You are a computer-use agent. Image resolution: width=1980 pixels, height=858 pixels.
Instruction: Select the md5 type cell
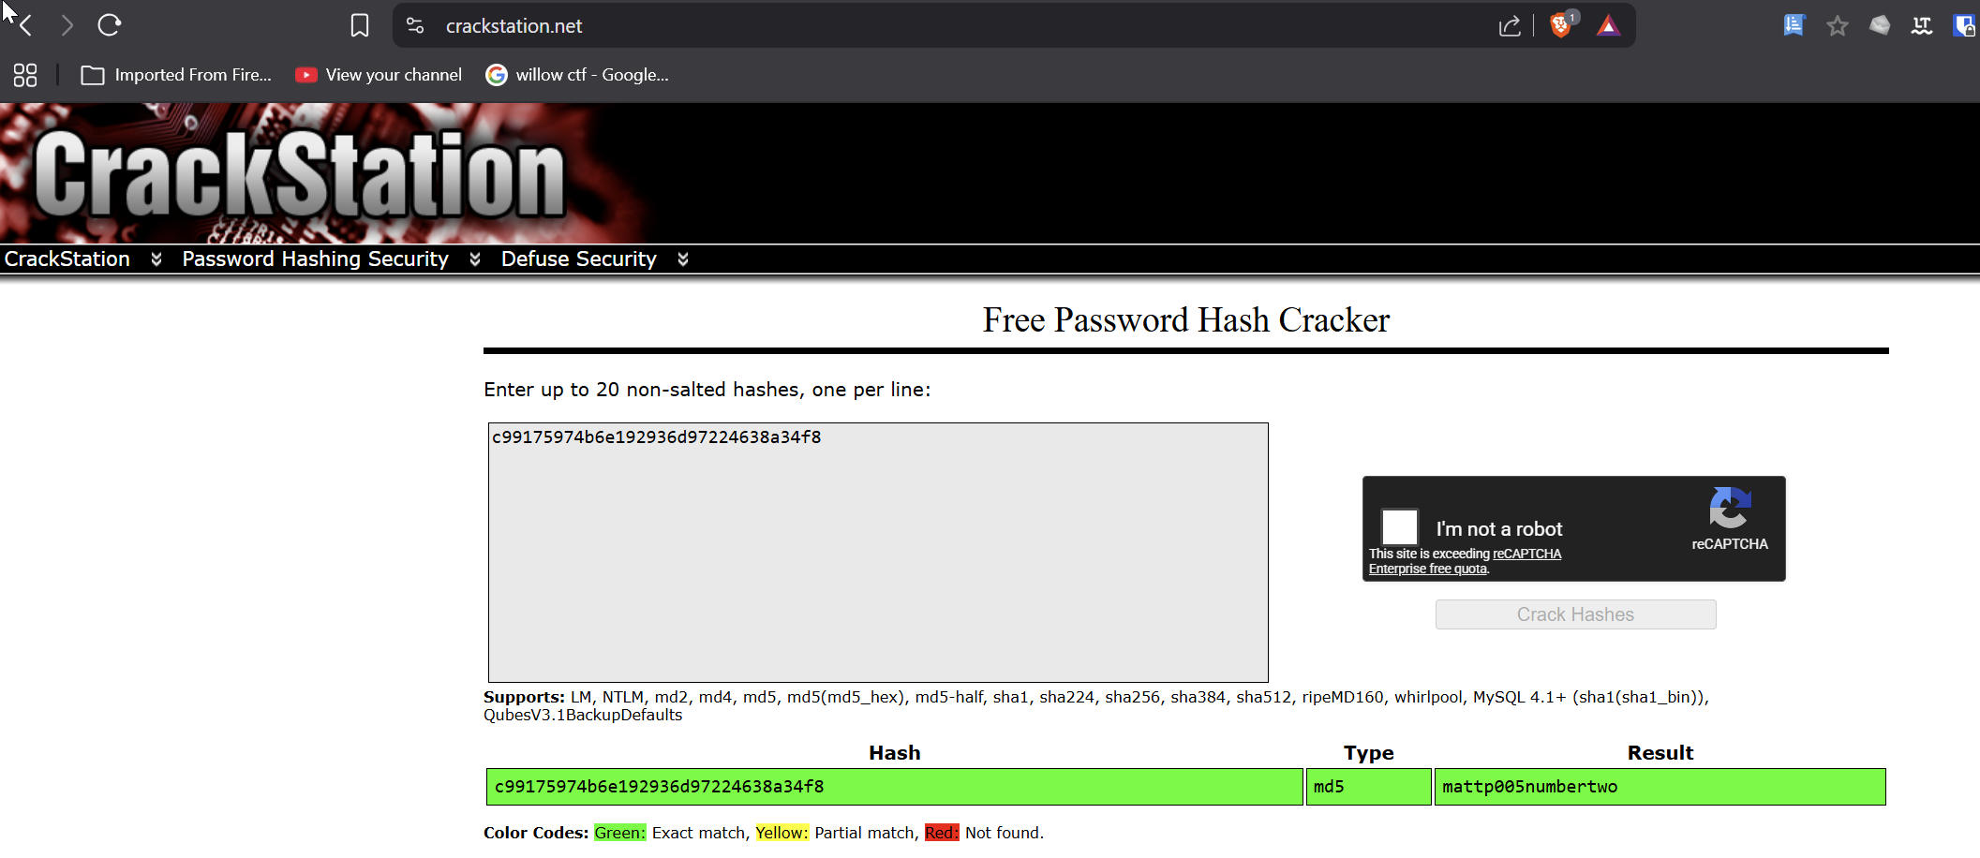[1368, 787]
